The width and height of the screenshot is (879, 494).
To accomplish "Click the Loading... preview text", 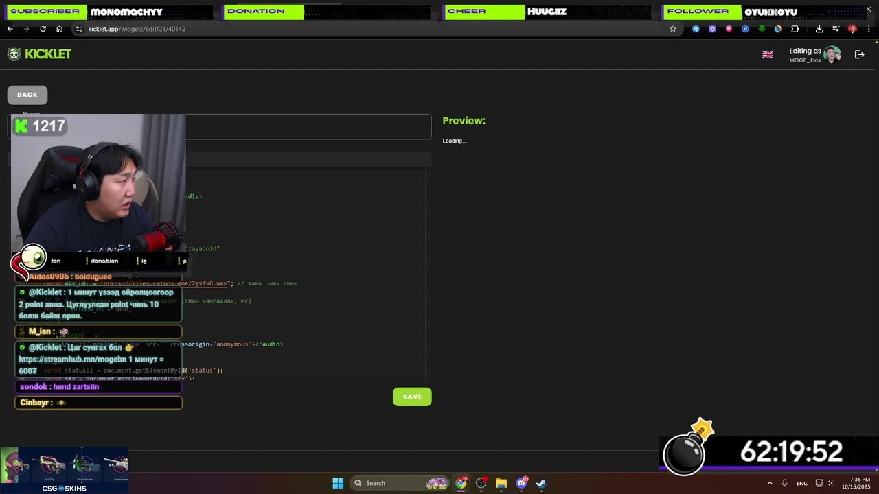I will pyautogui.click(x=455, y=141).
